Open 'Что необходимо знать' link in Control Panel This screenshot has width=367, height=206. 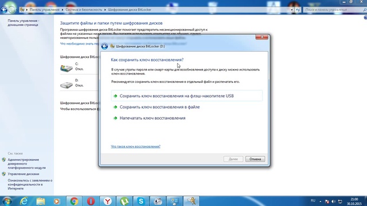(x=79, y=43)
